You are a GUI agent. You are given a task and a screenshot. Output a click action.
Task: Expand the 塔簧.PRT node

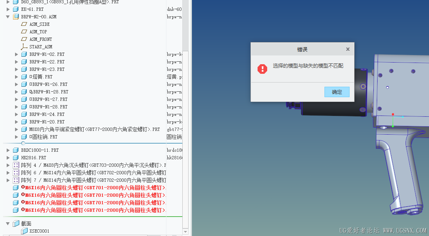(x=16, y=77)
